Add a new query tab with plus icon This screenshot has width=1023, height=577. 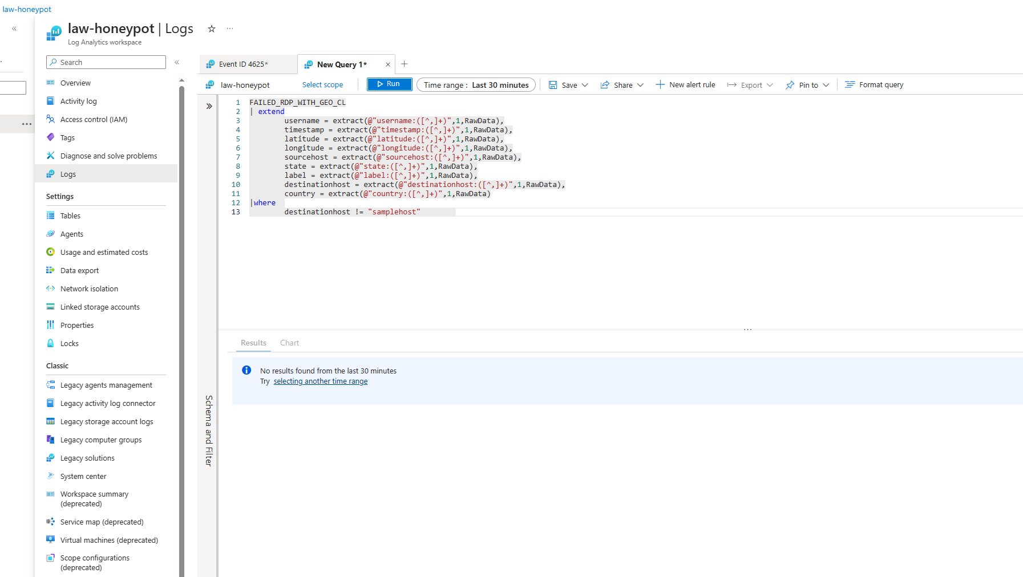405,64
